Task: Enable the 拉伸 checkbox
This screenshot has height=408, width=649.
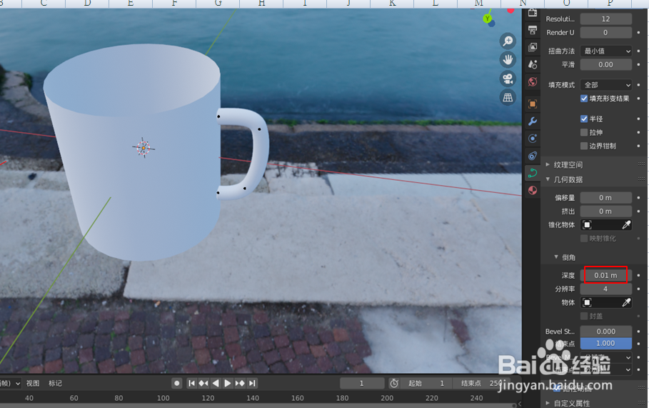Action: [584, 132]
